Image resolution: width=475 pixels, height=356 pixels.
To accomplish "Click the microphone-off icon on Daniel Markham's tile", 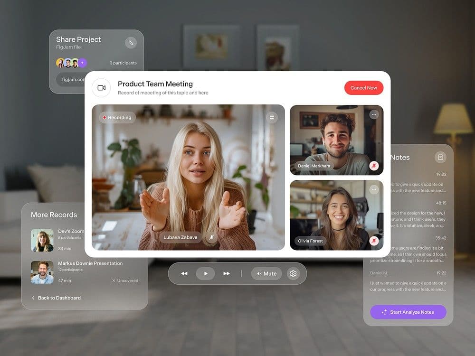I will coord(375,167).
